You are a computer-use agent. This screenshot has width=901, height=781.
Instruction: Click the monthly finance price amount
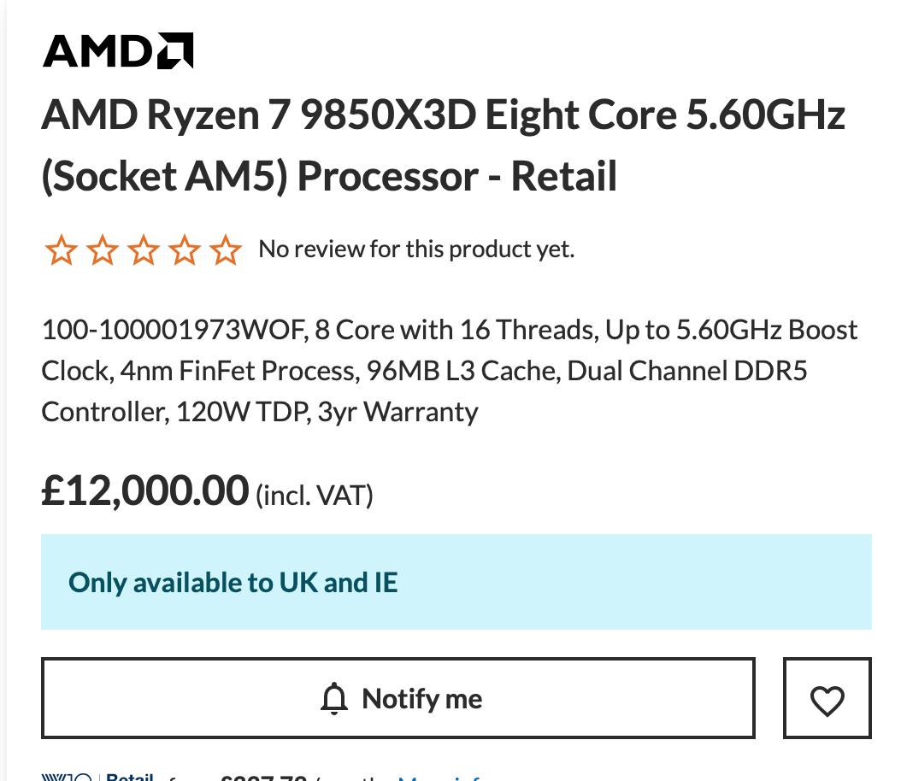tap(263, 778)
